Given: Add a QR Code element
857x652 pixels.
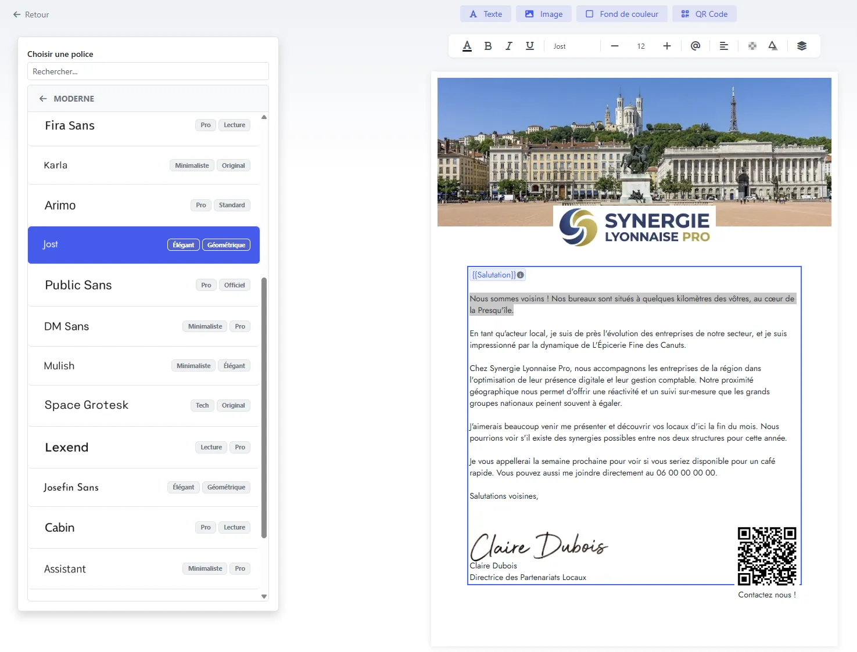Looking at the screenshot, I should tap(704, 14).
